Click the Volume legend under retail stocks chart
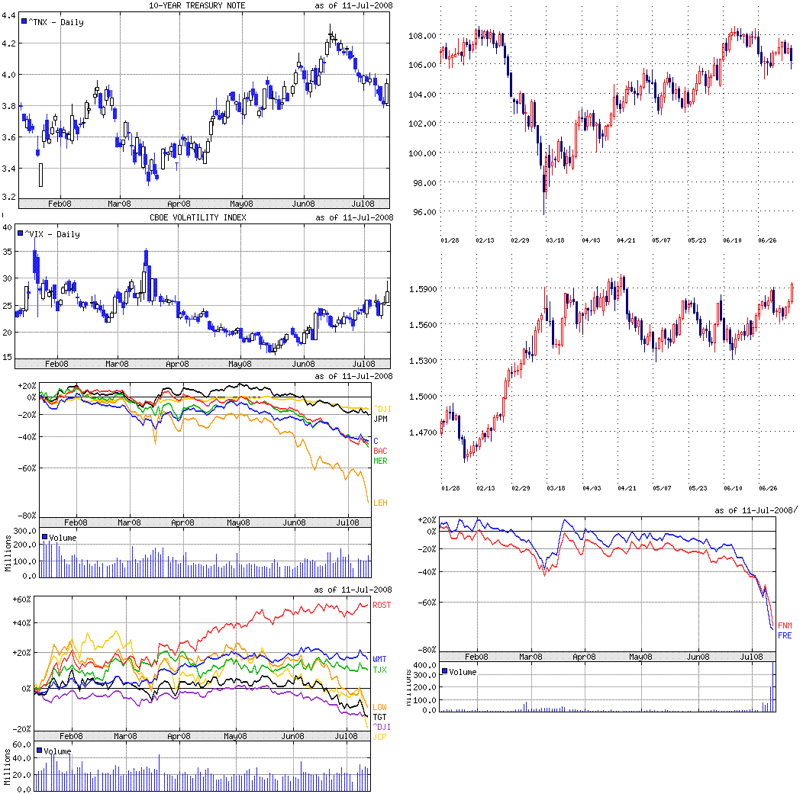The width and height of the screenshot is (803, 794). 57,751
